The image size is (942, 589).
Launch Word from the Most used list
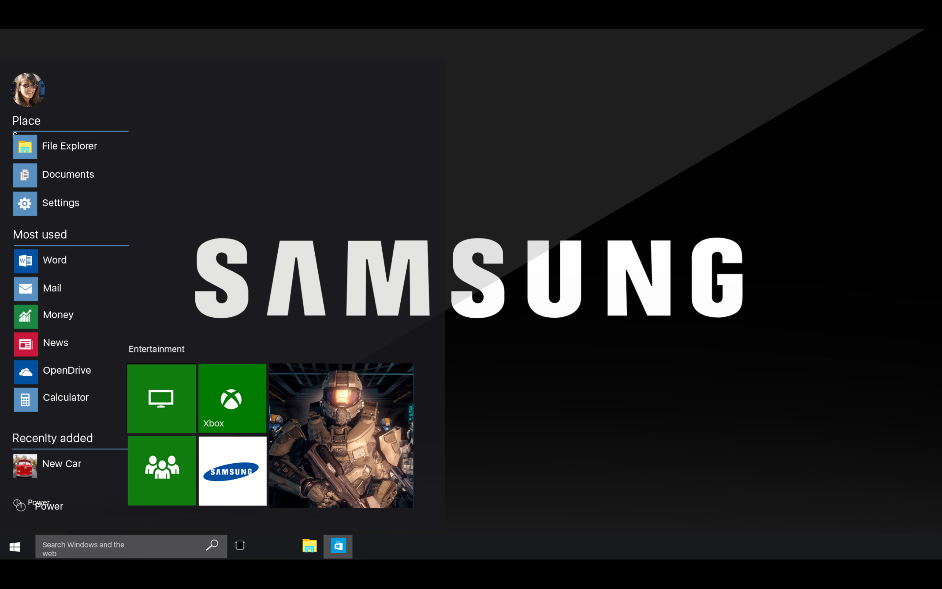[x=26, y=261]
